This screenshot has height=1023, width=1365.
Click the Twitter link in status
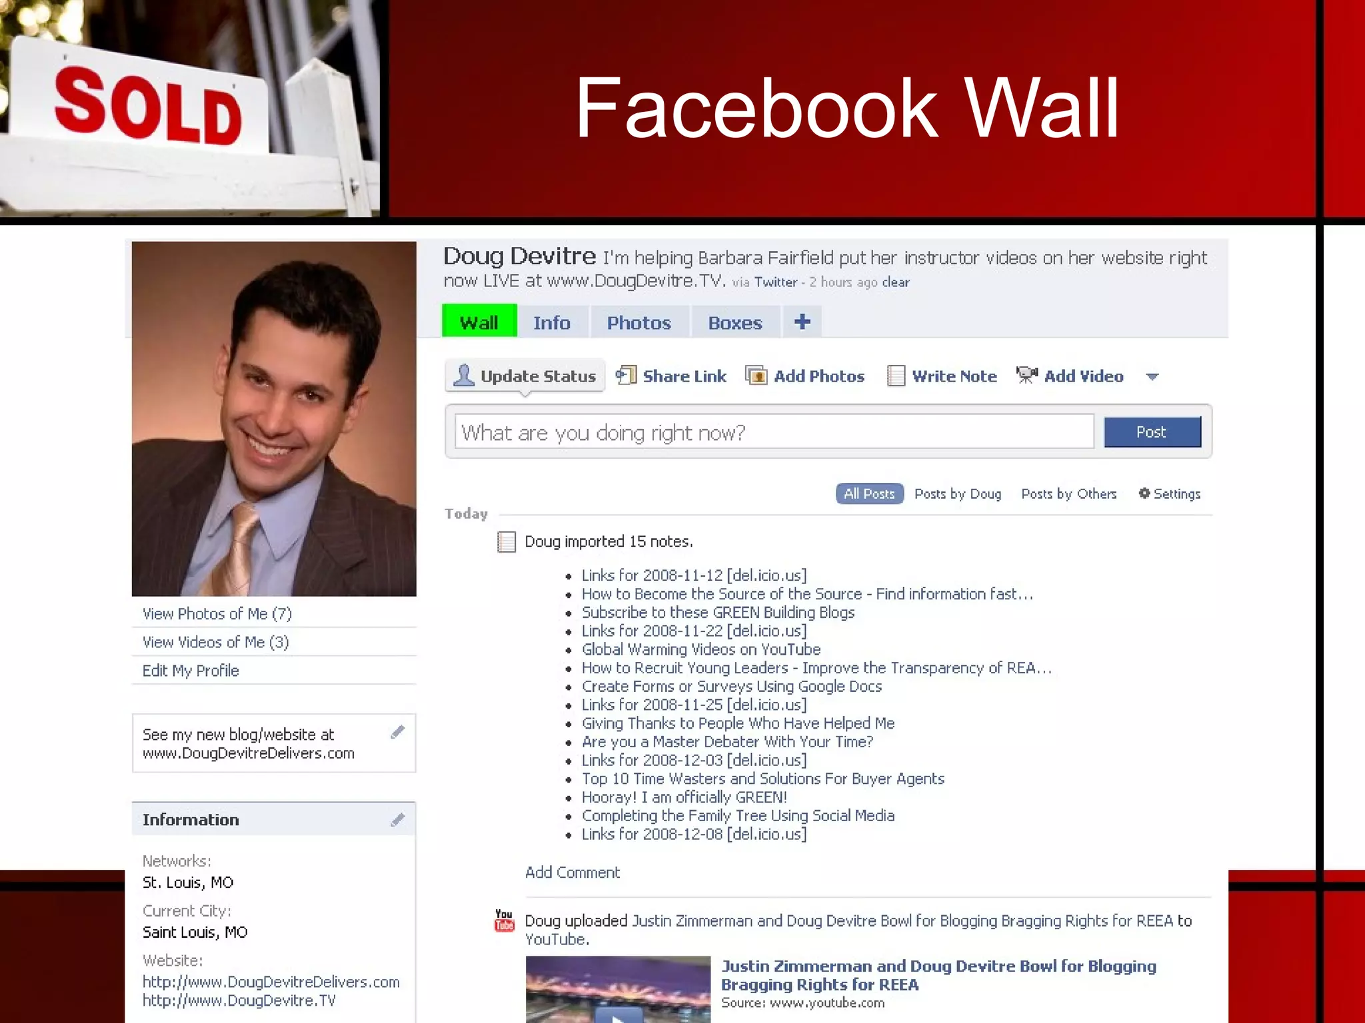[776, 282]
